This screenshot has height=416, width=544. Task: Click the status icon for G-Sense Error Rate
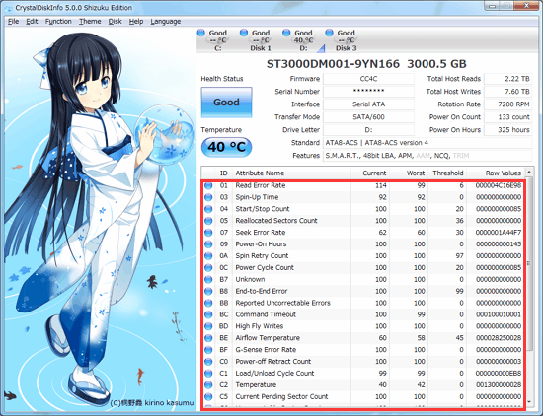pos(208,350)
